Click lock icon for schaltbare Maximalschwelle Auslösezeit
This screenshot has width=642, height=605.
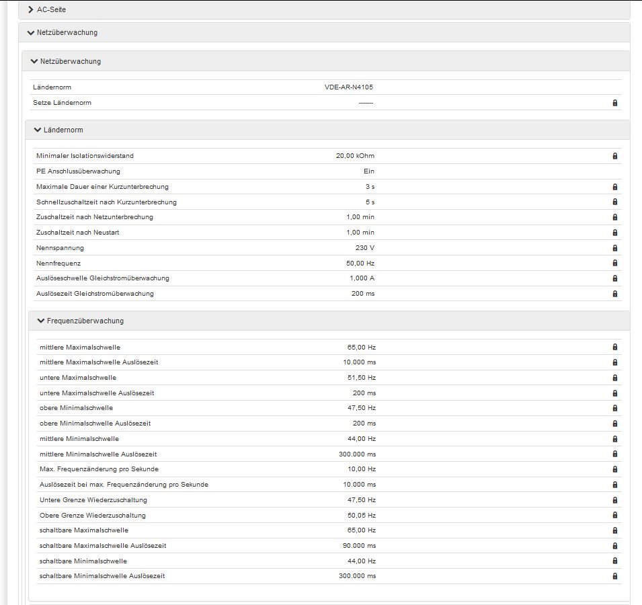pyautogui.click(x=614, y=546)
